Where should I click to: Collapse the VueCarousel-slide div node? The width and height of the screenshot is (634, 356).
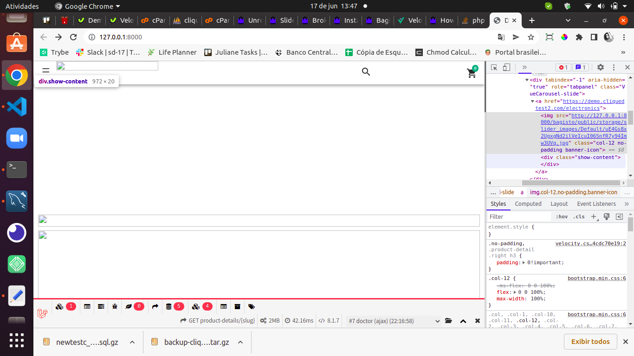[x=527, y=80]
